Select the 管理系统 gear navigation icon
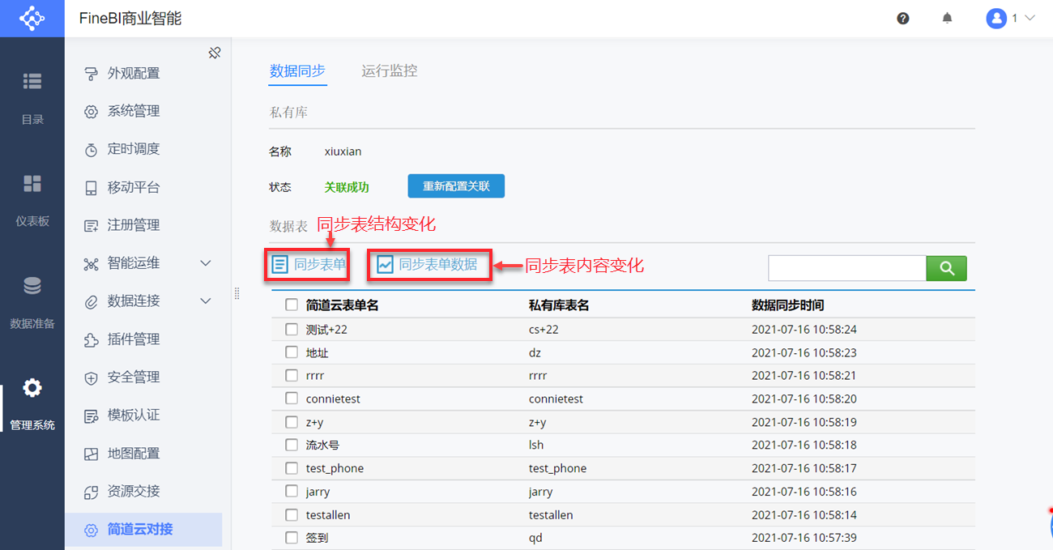Image resolution: width=1053 pixels, height=550 pixels. pos(32,388)
